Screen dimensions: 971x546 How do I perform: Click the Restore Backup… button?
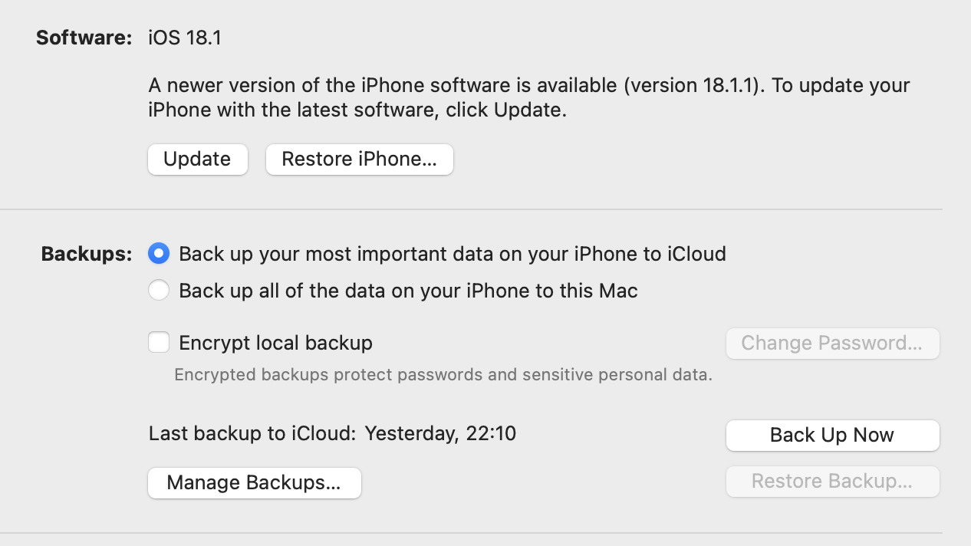pyautogui.click(x=832, y=482)
